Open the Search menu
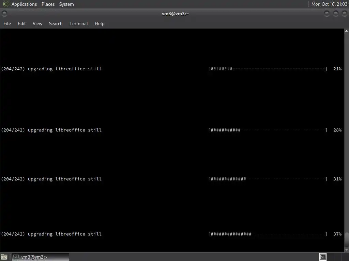349x261 pixels. coord(56,23)
